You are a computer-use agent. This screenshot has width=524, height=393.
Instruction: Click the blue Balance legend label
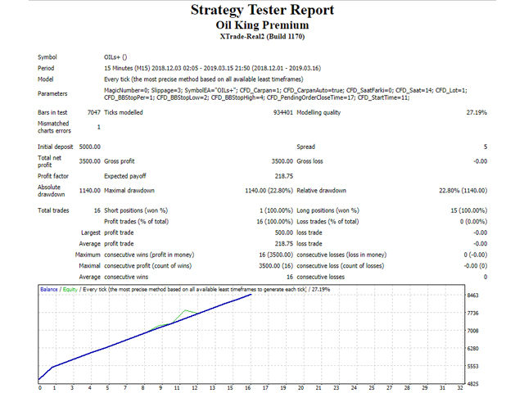point(49,289)
